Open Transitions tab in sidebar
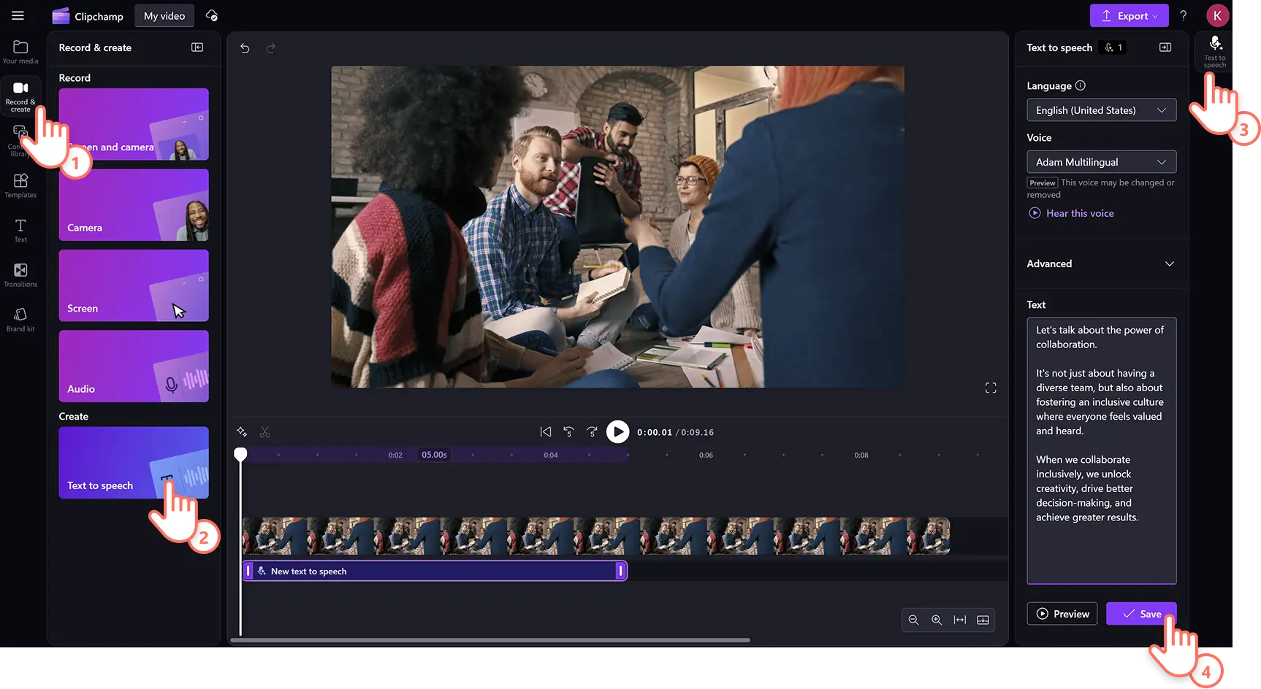 tap(20, 274)
